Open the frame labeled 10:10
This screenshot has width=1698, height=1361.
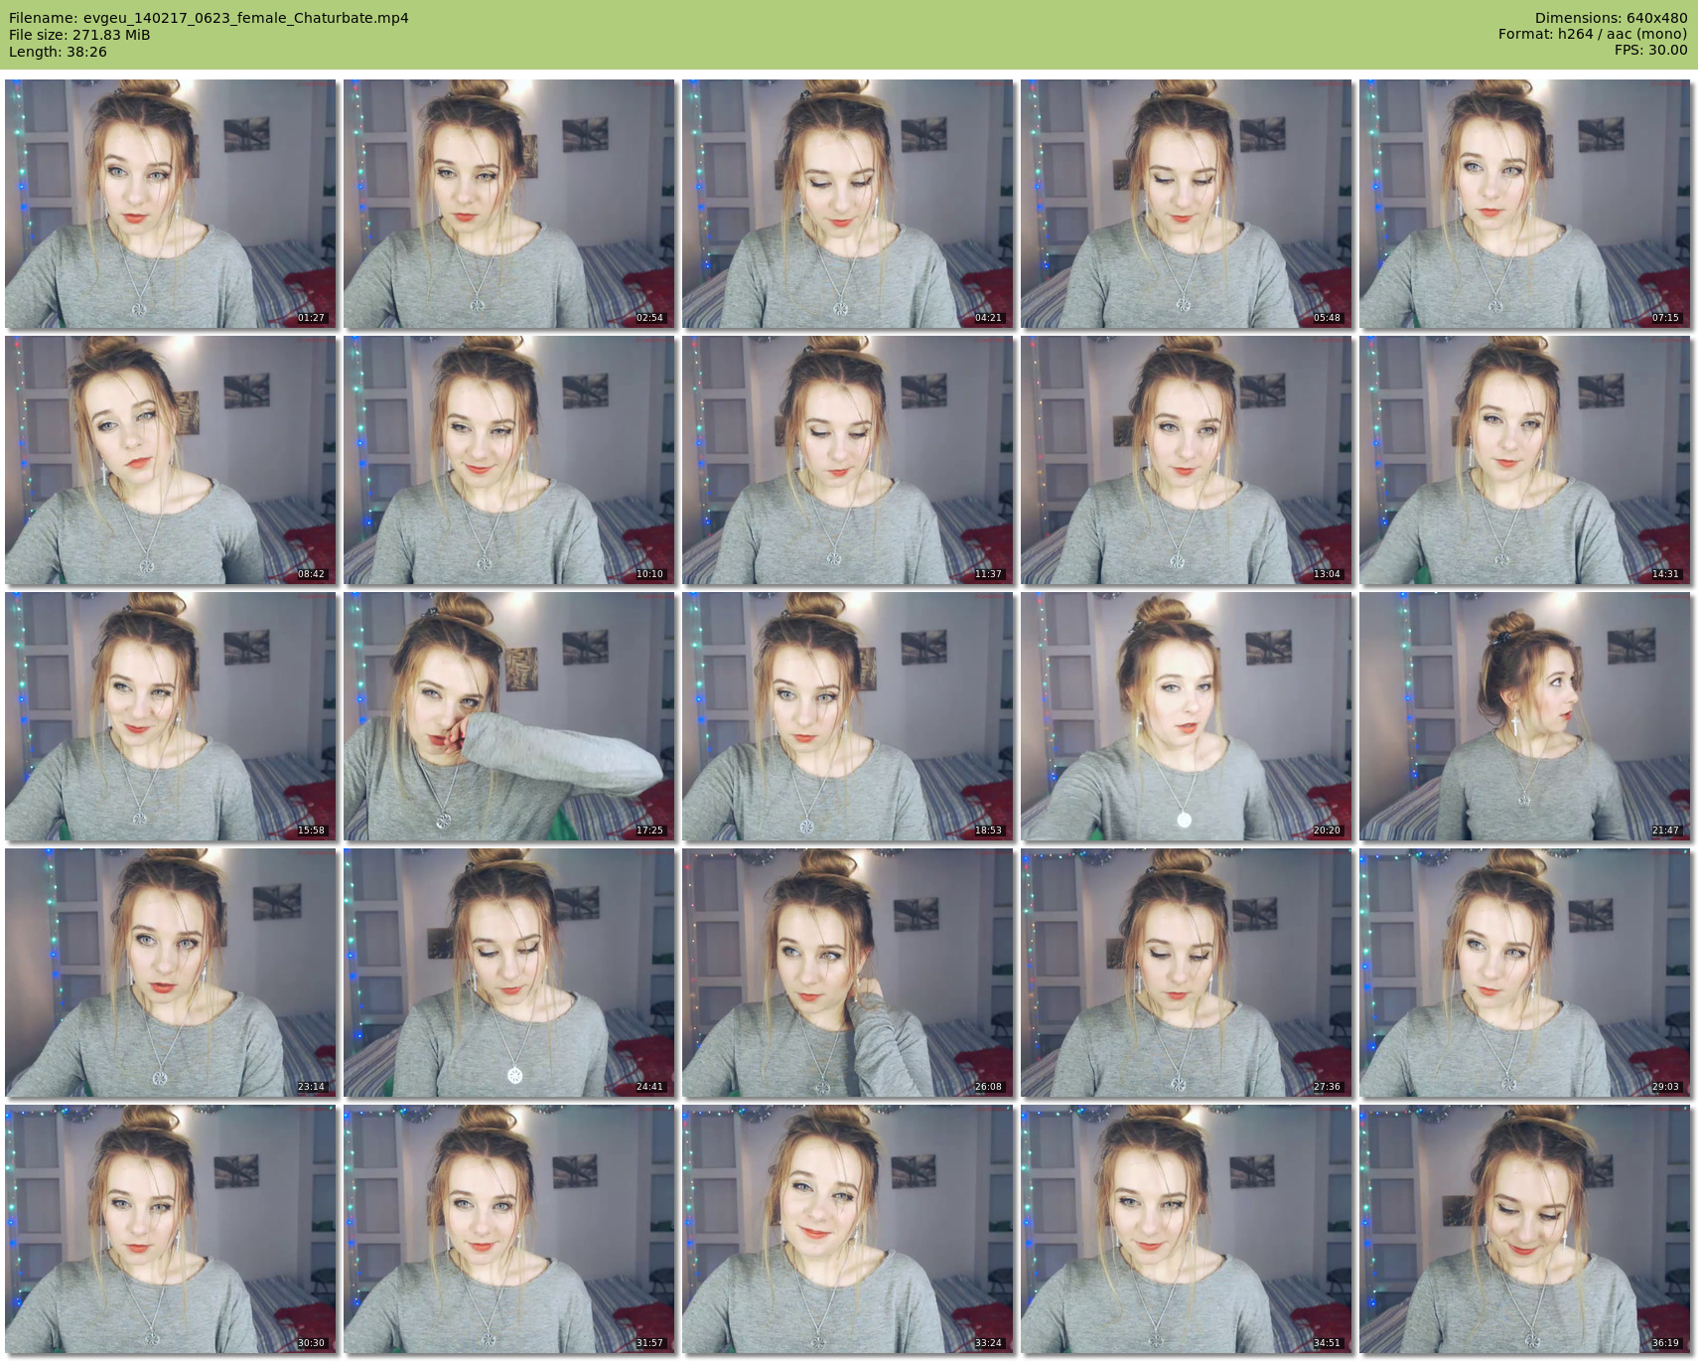tap(508, 460)
